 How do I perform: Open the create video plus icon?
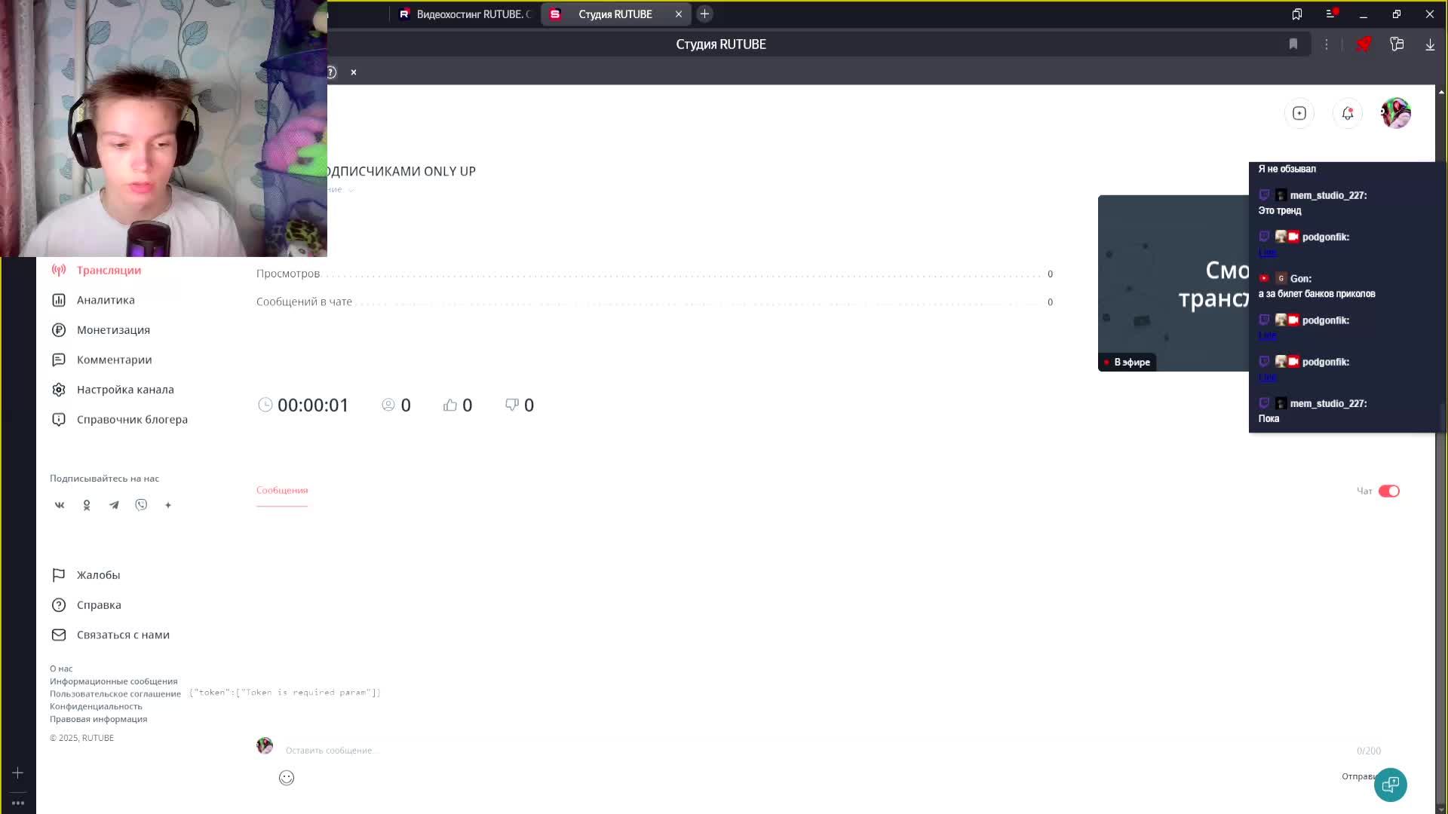pos(1299,113)
